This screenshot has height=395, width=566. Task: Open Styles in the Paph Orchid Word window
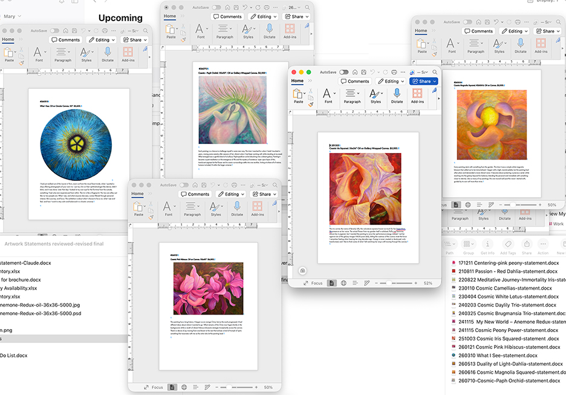pyautogui.click(x=248, y=31)
